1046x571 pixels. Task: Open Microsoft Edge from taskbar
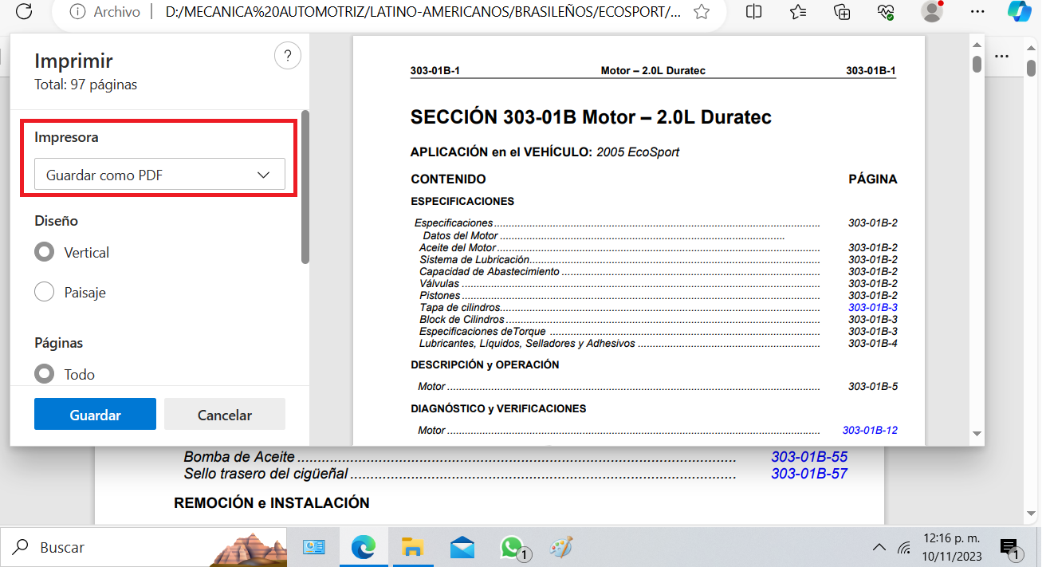tap(364, 548)
